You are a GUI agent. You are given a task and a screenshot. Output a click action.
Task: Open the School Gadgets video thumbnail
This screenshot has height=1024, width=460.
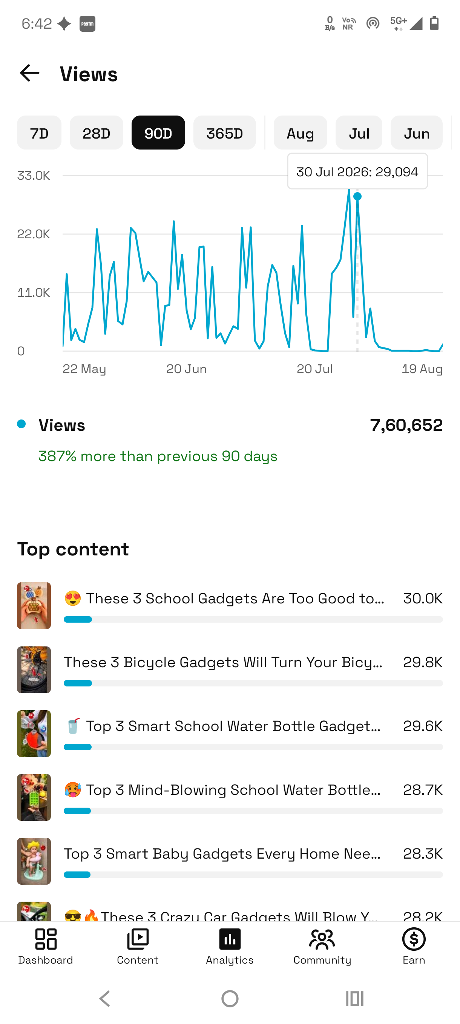(34, 606)
